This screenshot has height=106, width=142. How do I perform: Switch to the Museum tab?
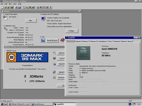pos(117,42)
